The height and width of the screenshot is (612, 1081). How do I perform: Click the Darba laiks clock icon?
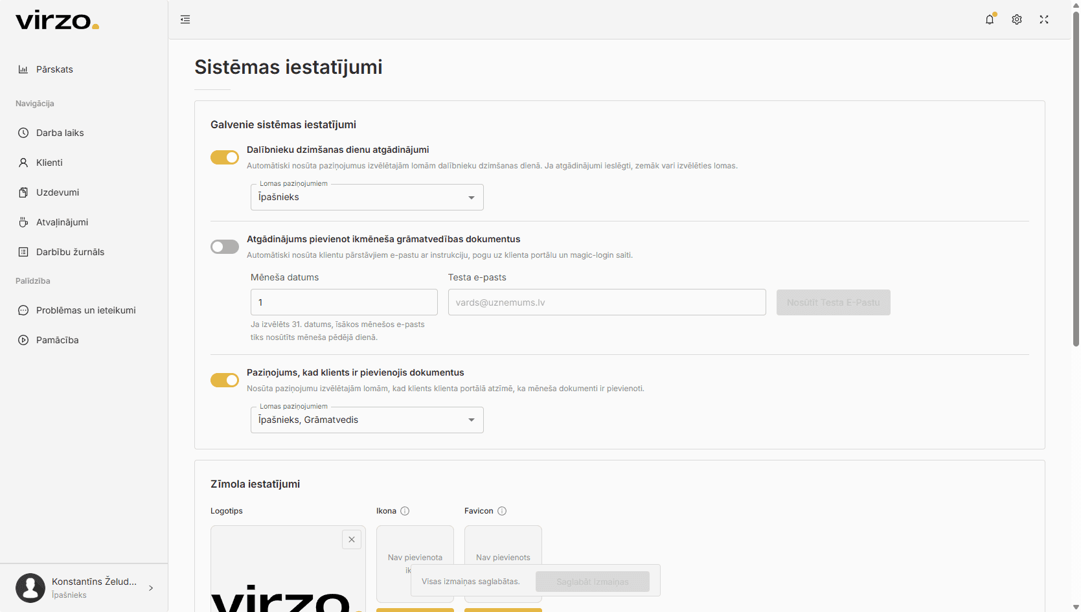point(23,133)
